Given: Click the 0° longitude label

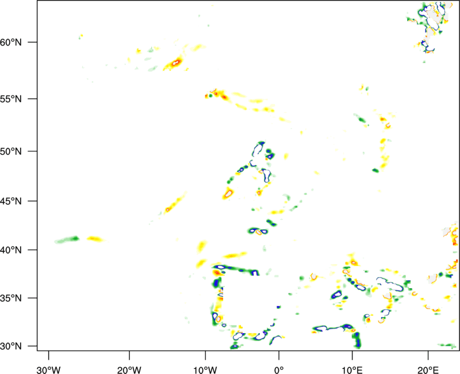Looking at the screenshot, I should (279, 369).
